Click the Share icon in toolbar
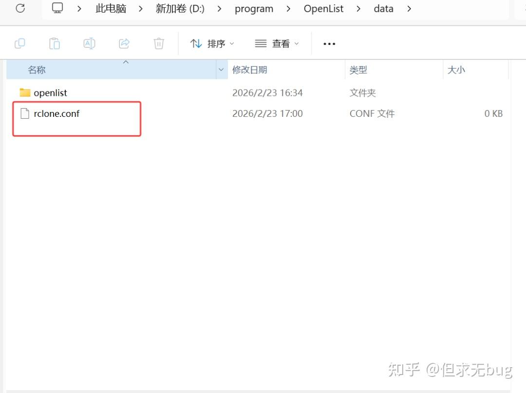The width and height of the screenshot is (526, 393). coord(124,43)
